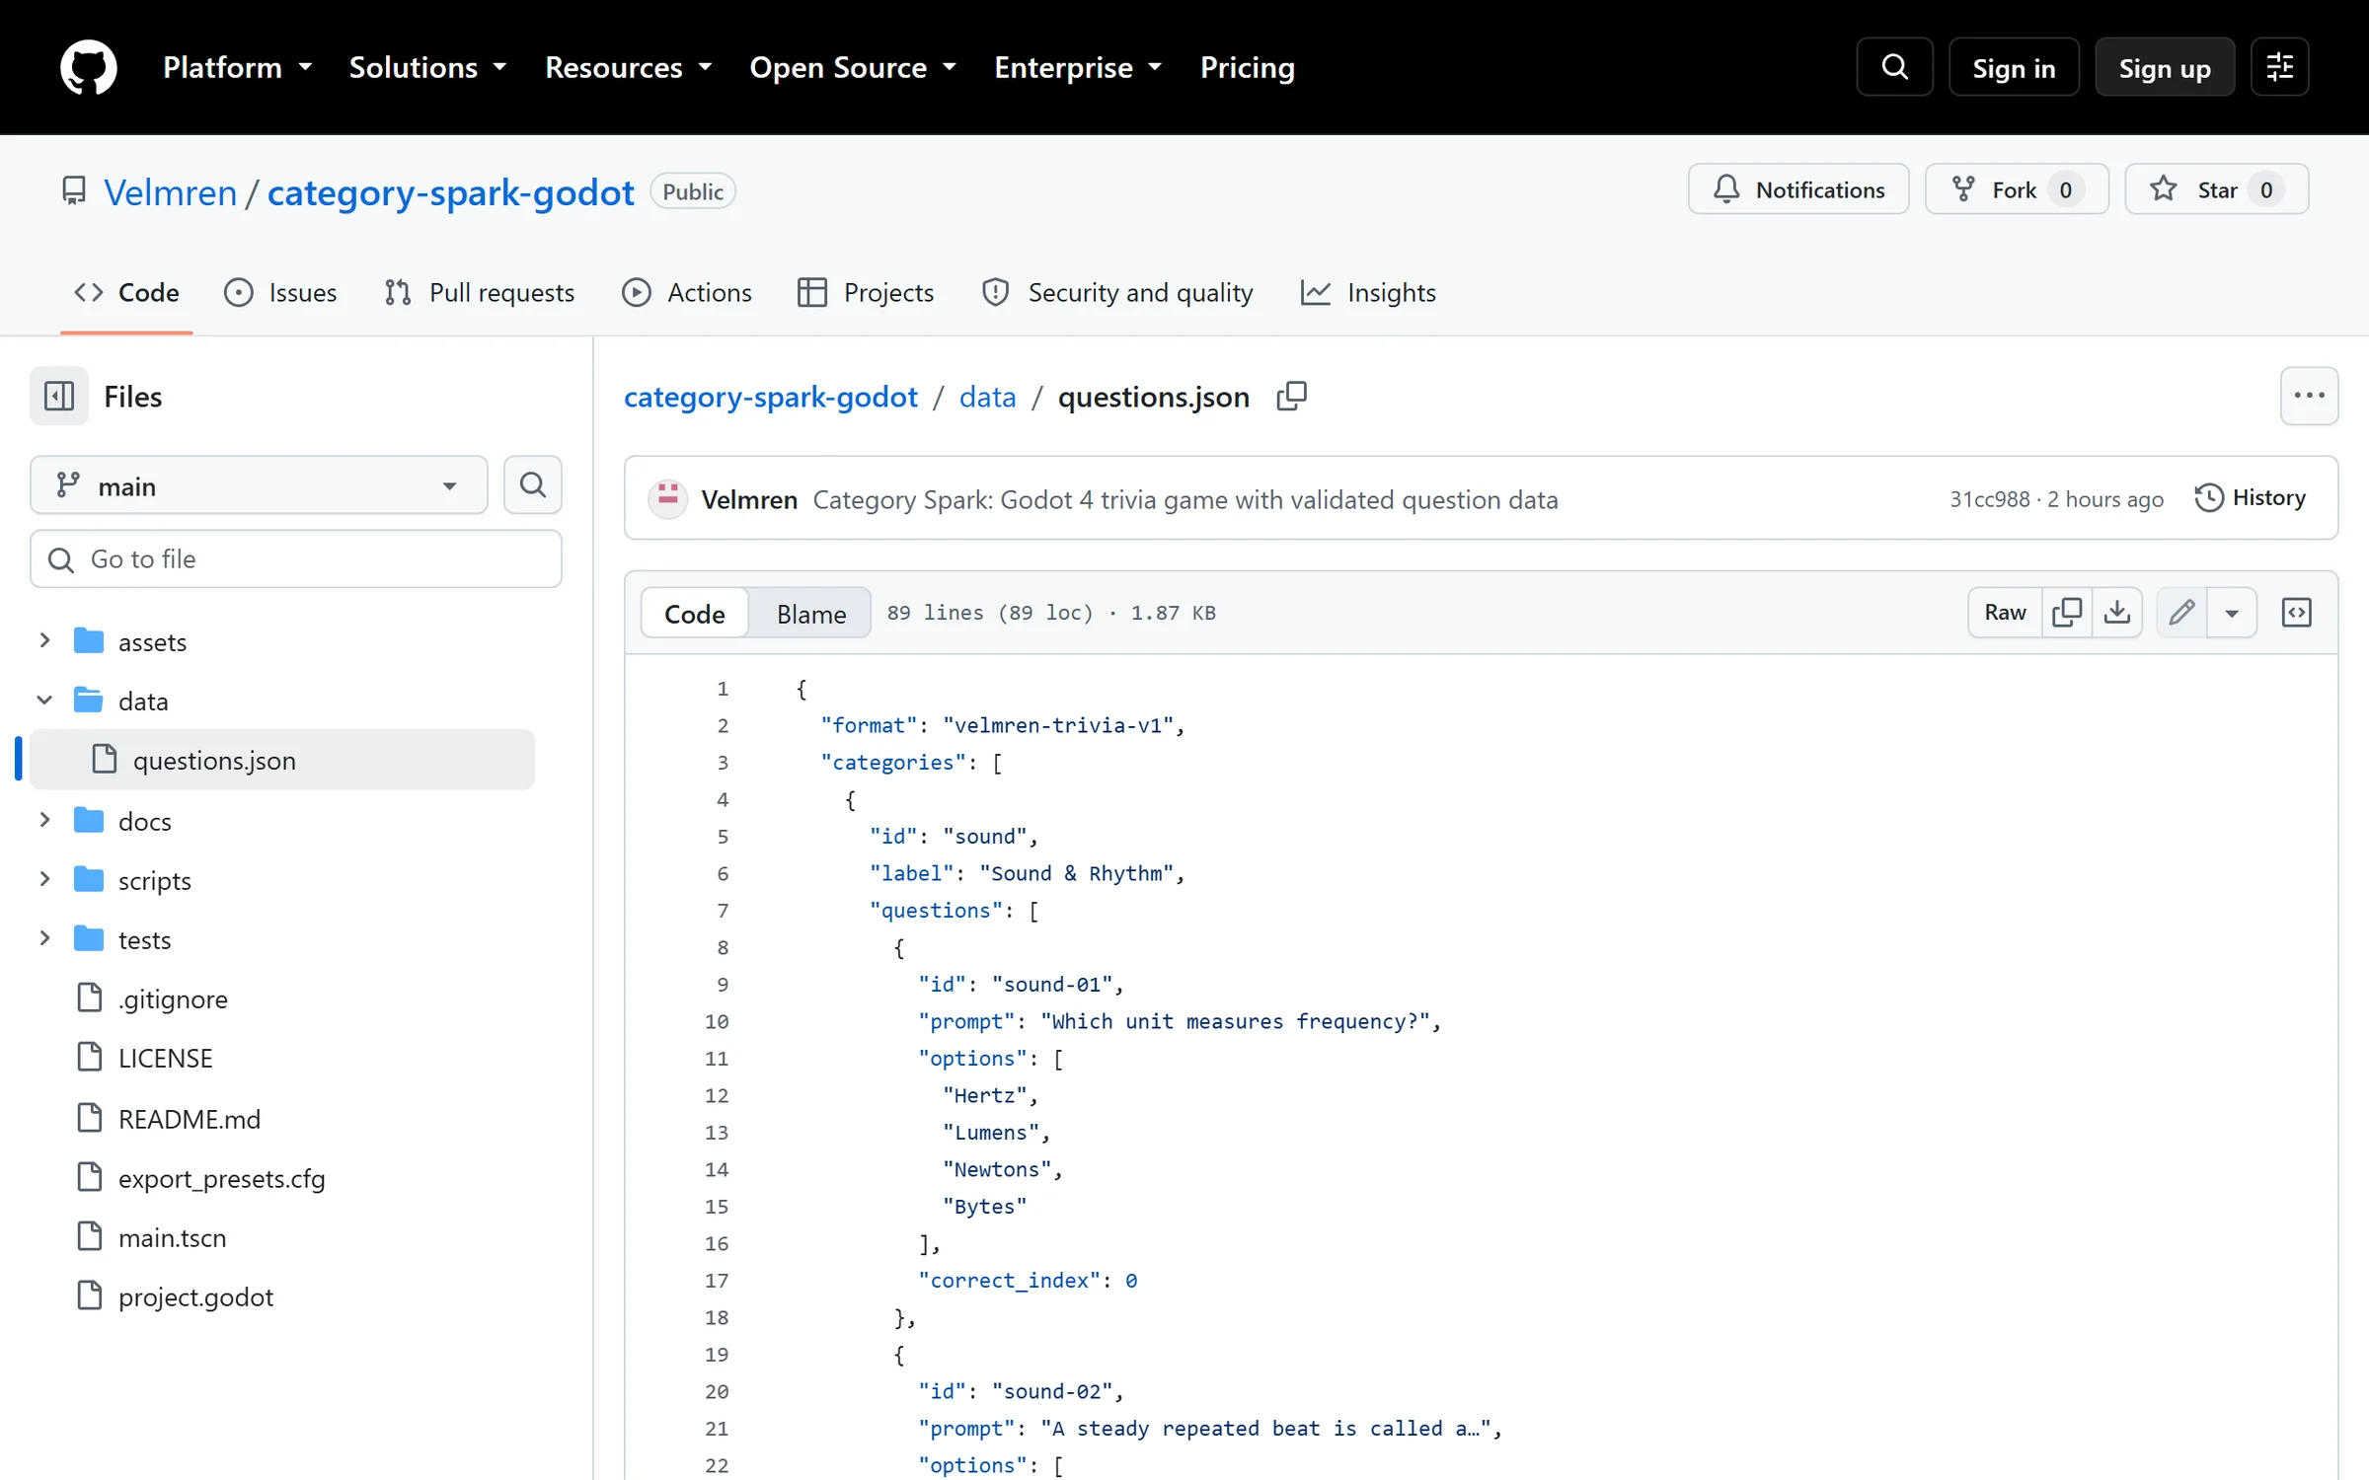View the Raw file
Screen dimensions: 2369x1480
click(x=2005, y=613)
